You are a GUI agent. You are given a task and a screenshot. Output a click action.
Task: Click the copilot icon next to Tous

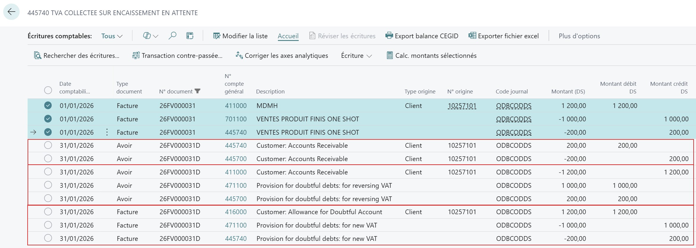(x=147, y=36)
